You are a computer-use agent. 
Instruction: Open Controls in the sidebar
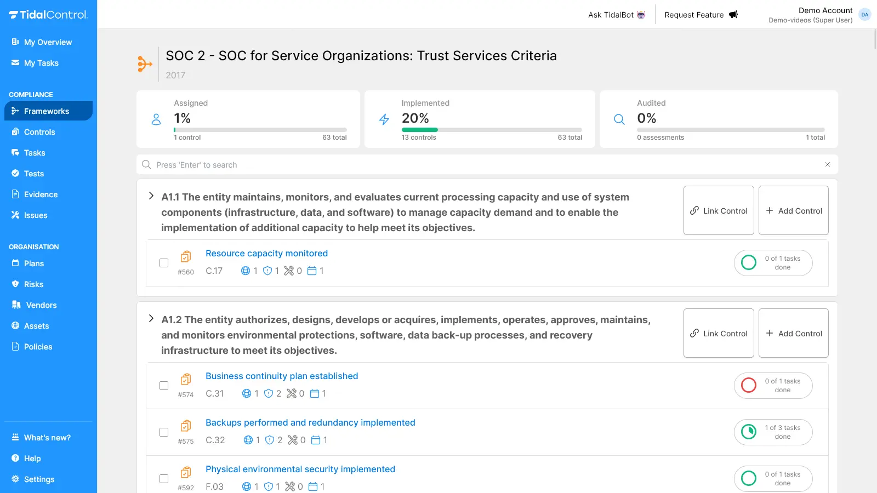point(39,132)
